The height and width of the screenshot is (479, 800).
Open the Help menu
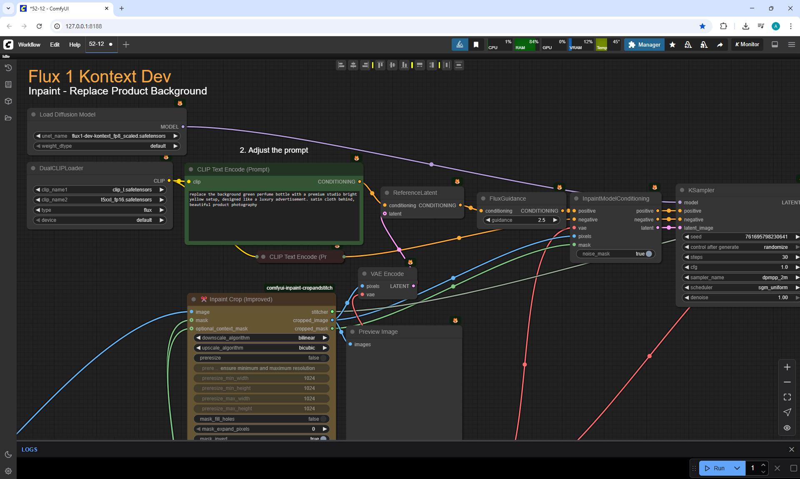(x=75, y=45)
